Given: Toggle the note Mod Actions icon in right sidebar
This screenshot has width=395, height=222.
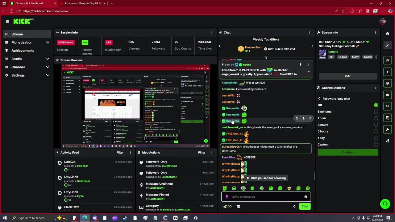Looking at the screenshot, I should click(x=388, y=83).
